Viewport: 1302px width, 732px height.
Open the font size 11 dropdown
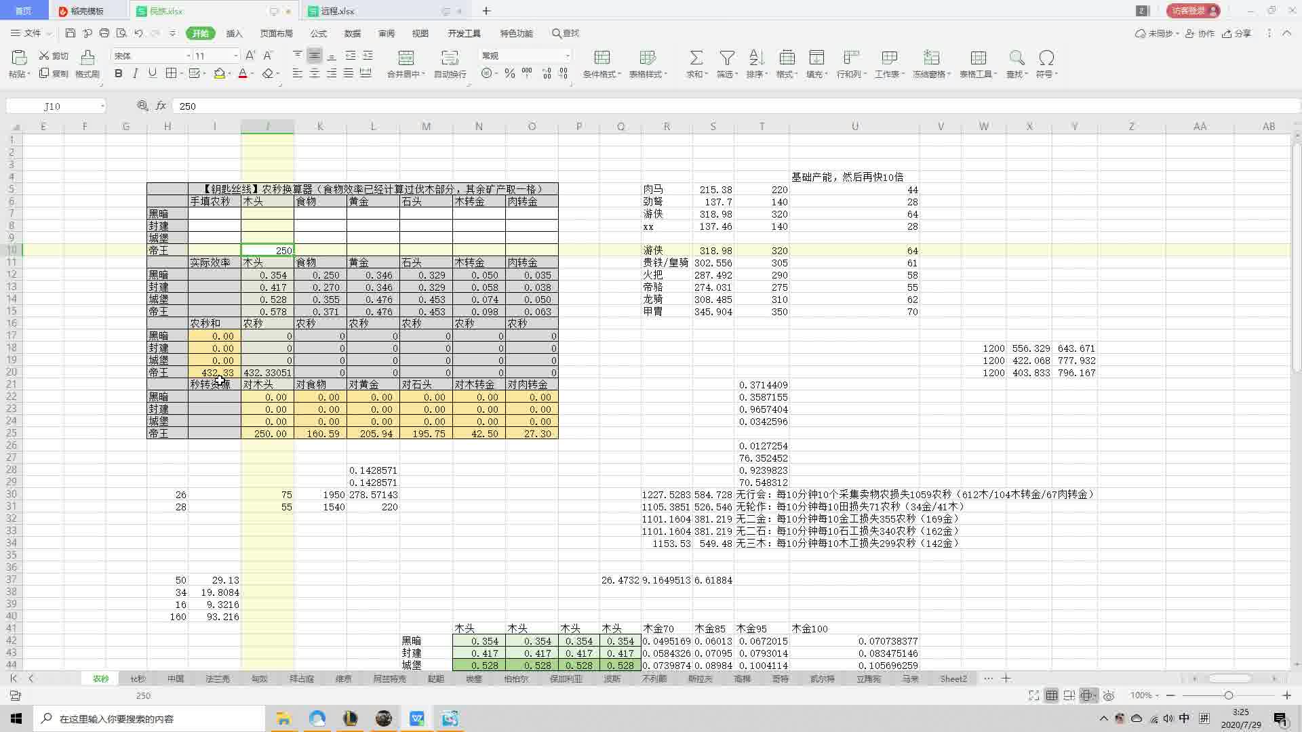(235, 56)
